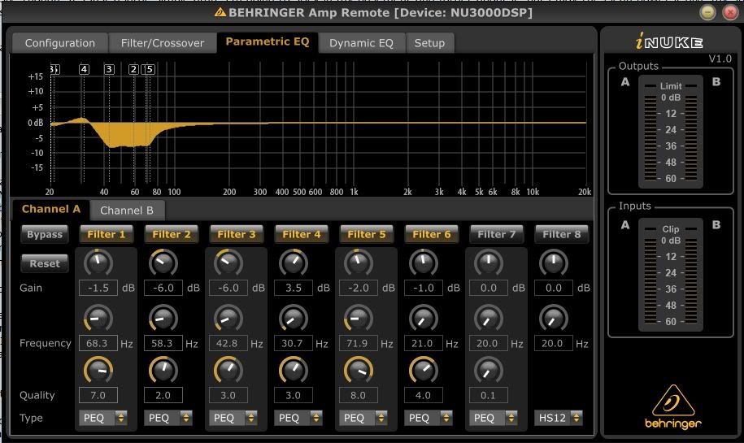This screenshot has width=744, height=443.
Task: Click Filter 1 quality knob
Action: coord(98,370)
